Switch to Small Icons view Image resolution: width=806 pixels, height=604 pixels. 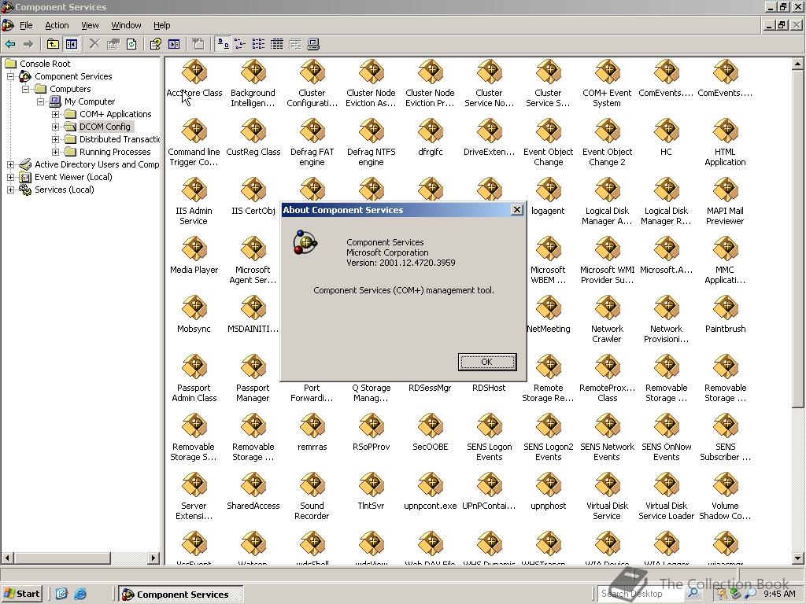tap(240, 44)
